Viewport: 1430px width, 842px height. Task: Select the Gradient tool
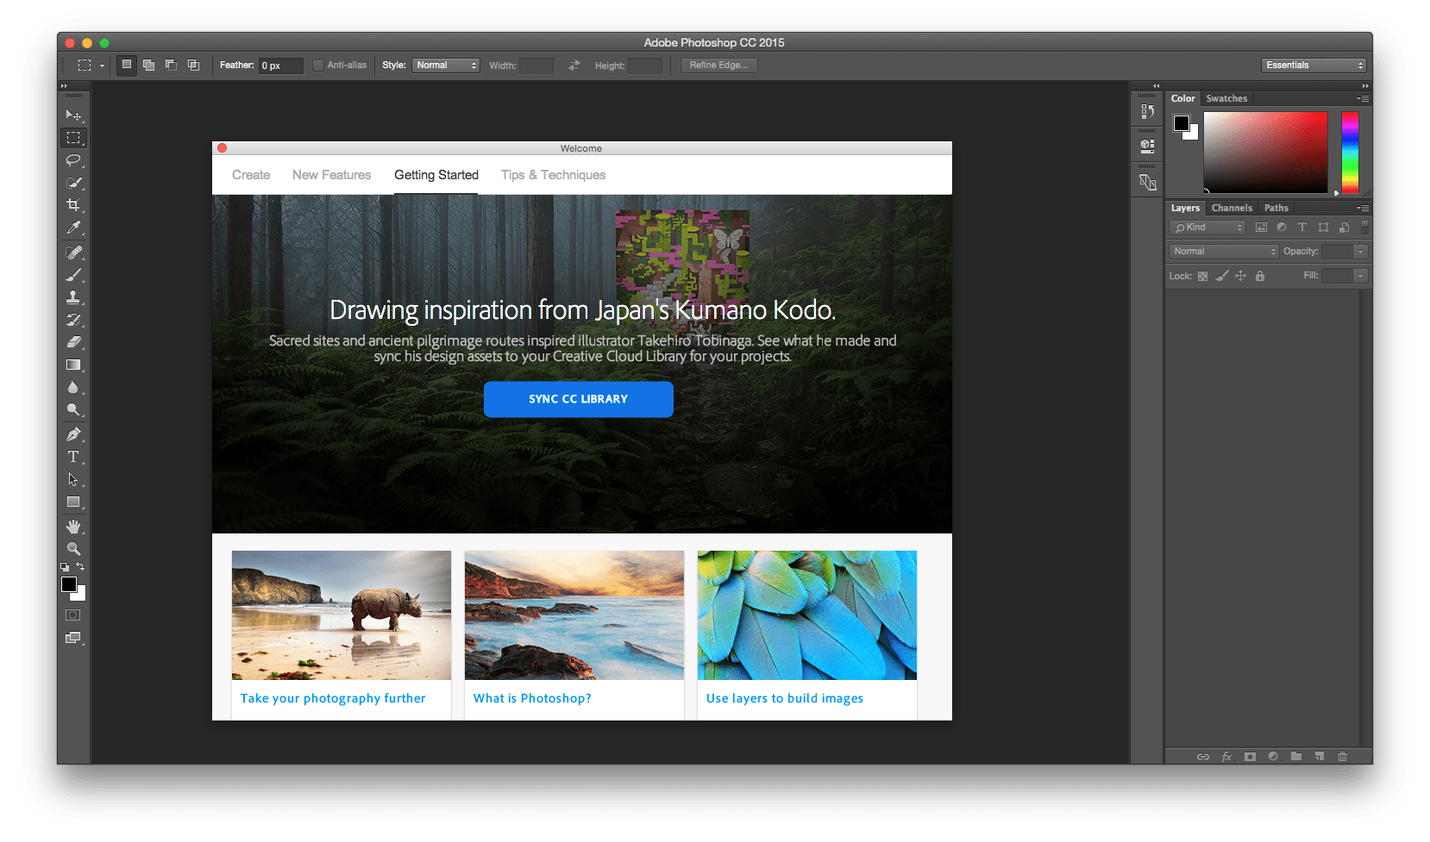[x=73, y=365]
